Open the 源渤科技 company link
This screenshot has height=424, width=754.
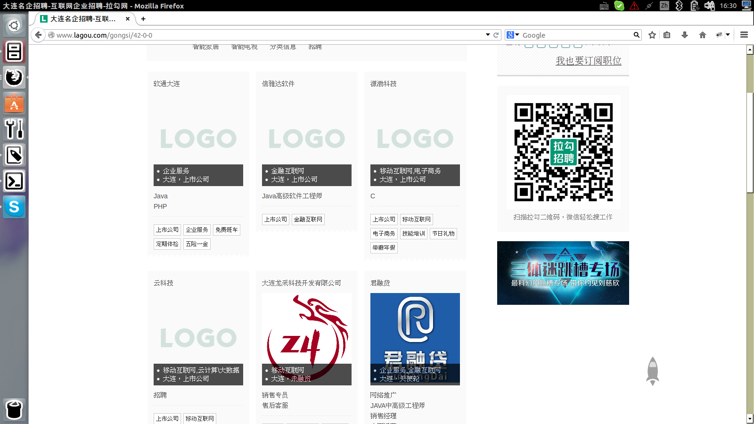click(384, 84)
